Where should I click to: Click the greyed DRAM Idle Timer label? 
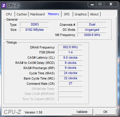(43, 89)
